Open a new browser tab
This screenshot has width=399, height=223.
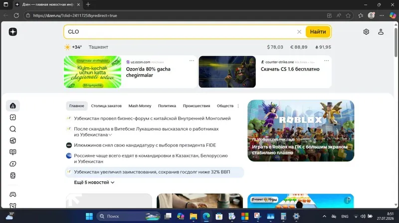coord(88,4)
